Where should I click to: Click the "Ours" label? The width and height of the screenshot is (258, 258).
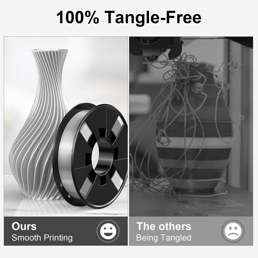(x=24, y=226)
